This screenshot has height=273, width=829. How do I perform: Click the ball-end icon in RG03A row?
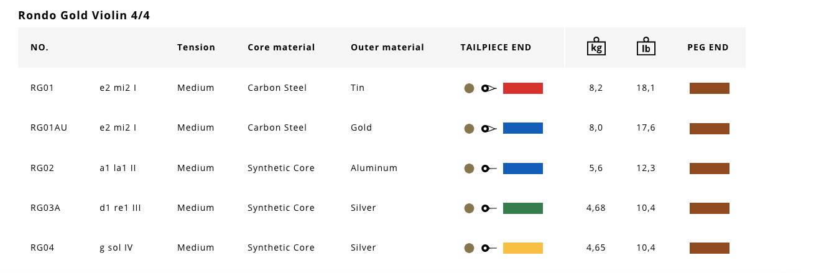click(489, 208)
